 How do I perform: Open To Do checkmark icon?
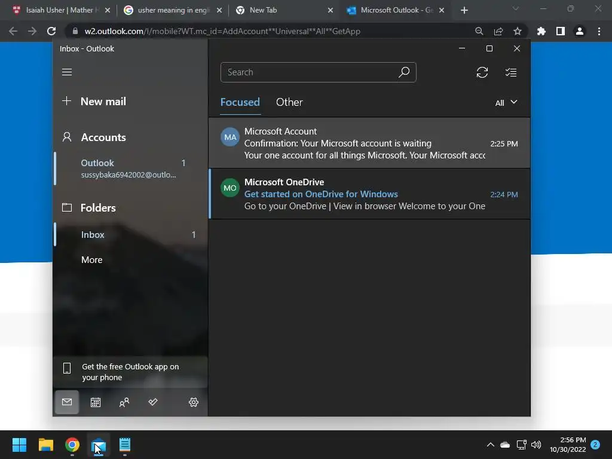pos(153,402)
